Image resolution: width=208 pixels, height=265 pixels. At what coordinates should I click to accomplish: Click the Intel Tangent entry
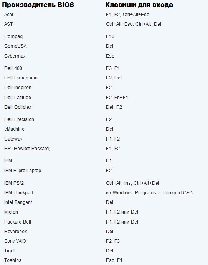pyautogui.click(x=18, y=202)
